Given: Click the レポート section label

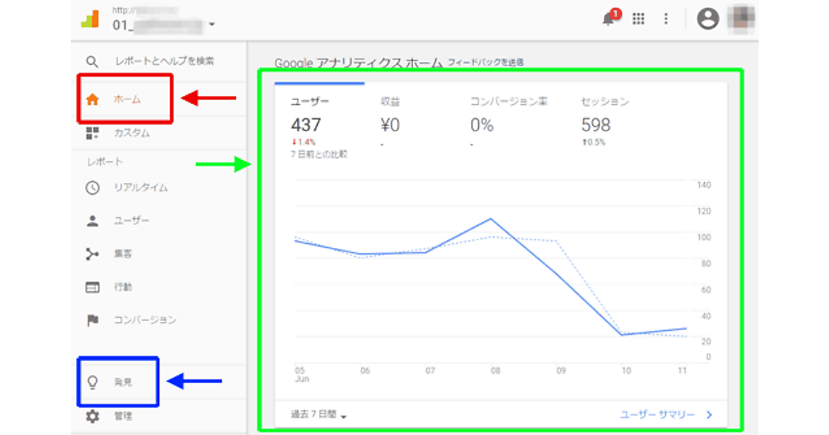Looking at the screenshot, I should pyautogui.click(x=105, y=162).
